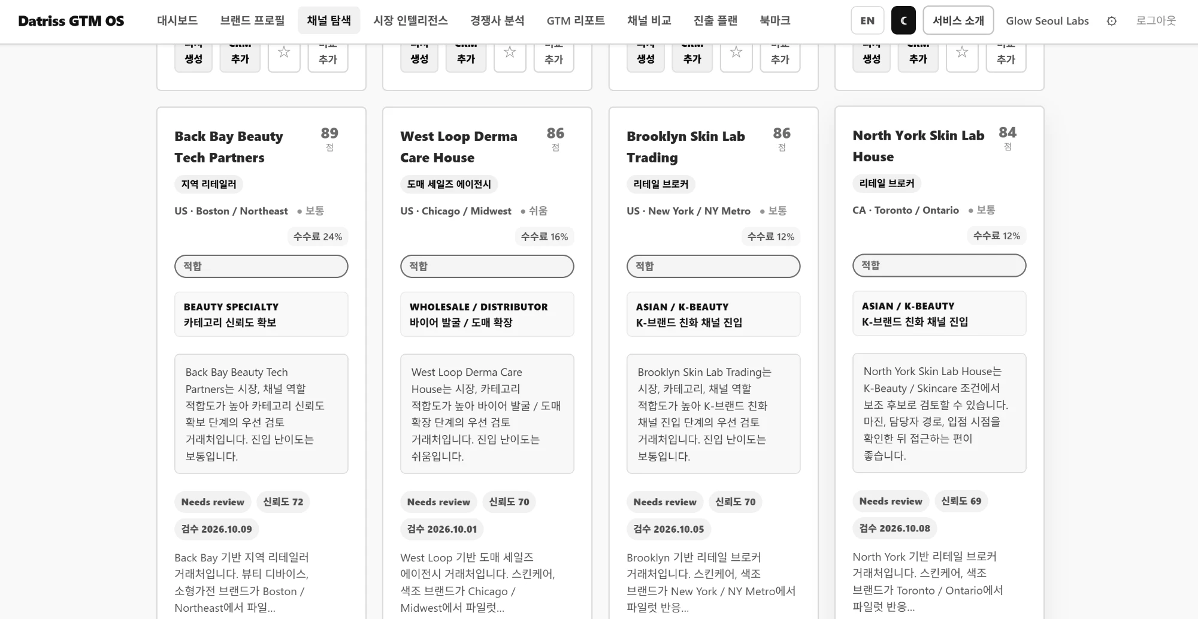
Task: Toggle dark mode with the moon icon
Action: point(903,20)
